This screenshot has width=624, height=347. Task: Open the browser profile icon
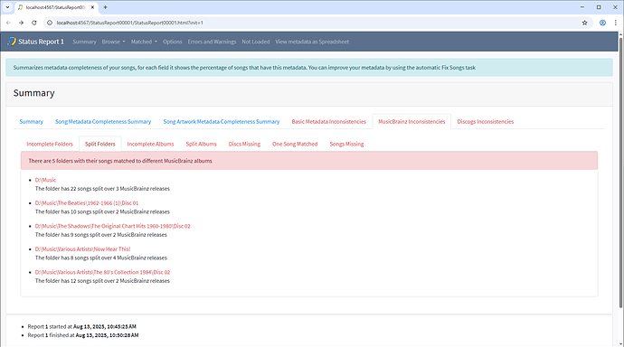[x=602, y=23]
